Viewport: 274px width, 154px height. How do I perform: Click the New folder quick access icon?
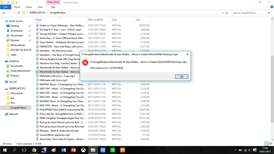pos(13,2)
